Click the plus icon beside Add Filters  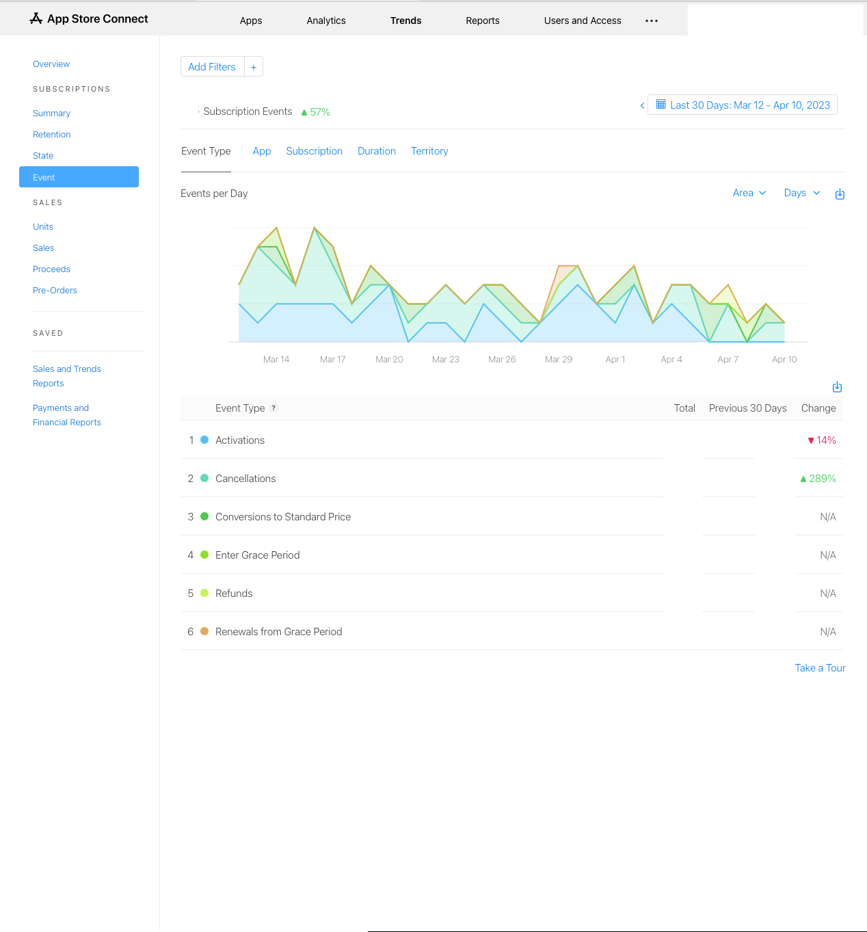(x=254, y=67)
